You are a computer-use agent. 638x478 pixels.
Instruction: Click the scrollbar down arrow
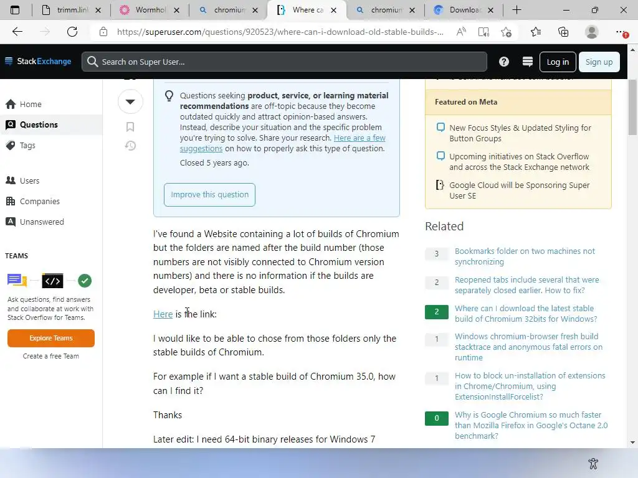(632, 443)
